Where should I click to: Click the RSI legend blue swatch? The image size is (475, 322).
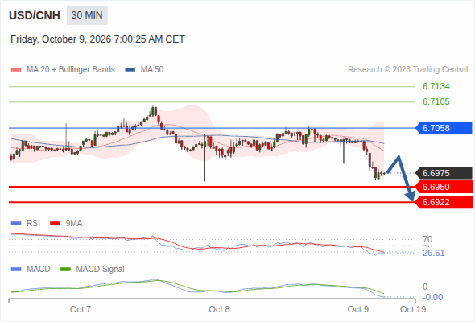[16, 224]
